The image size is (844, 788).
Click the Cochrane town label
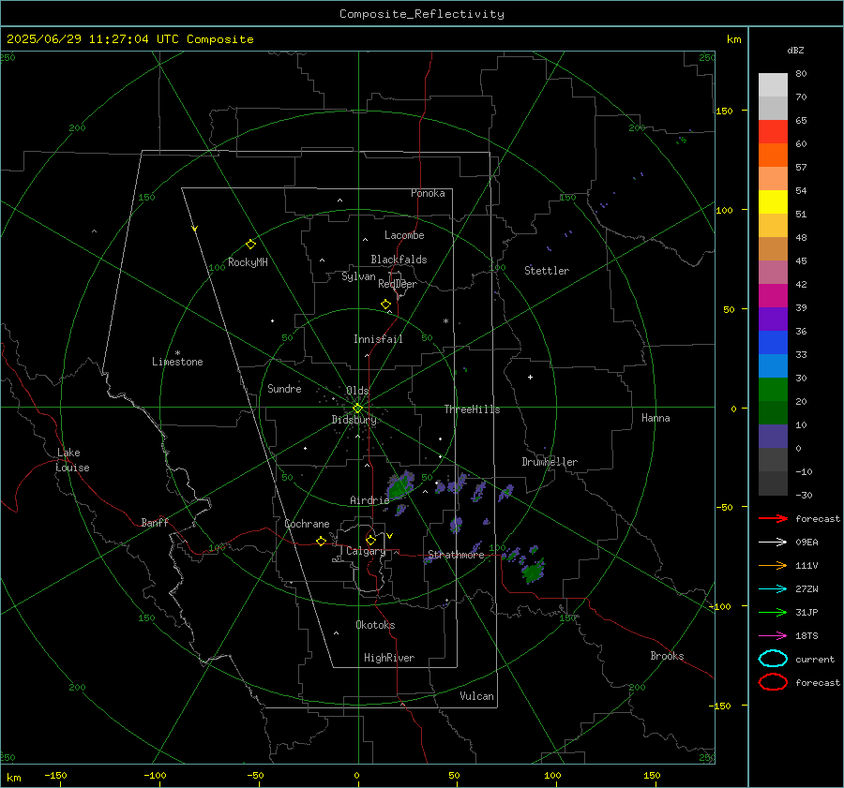tap(307, 524)
